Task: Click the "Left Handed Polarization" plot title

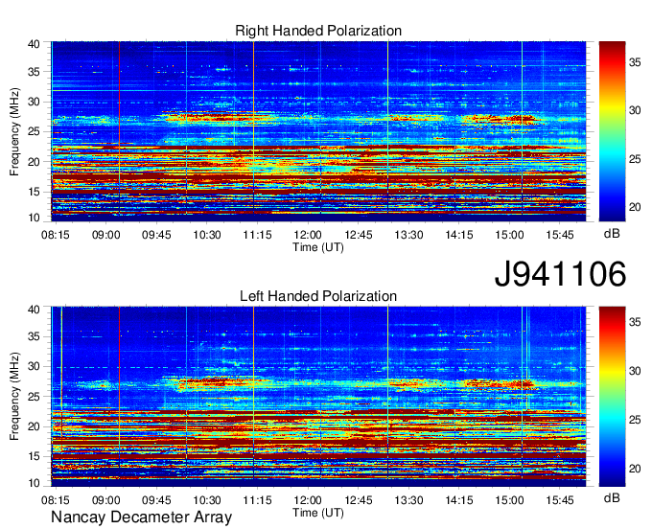Action: click(318, 296)
